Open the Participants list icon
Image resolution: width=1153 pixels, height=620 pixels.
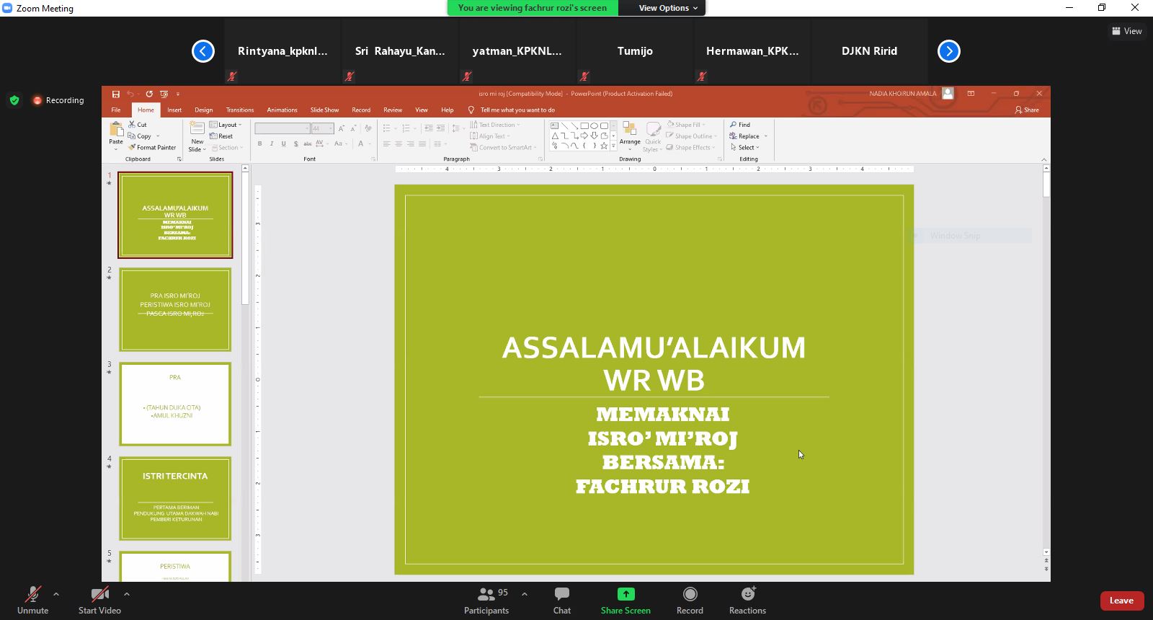tap(486, 594)
